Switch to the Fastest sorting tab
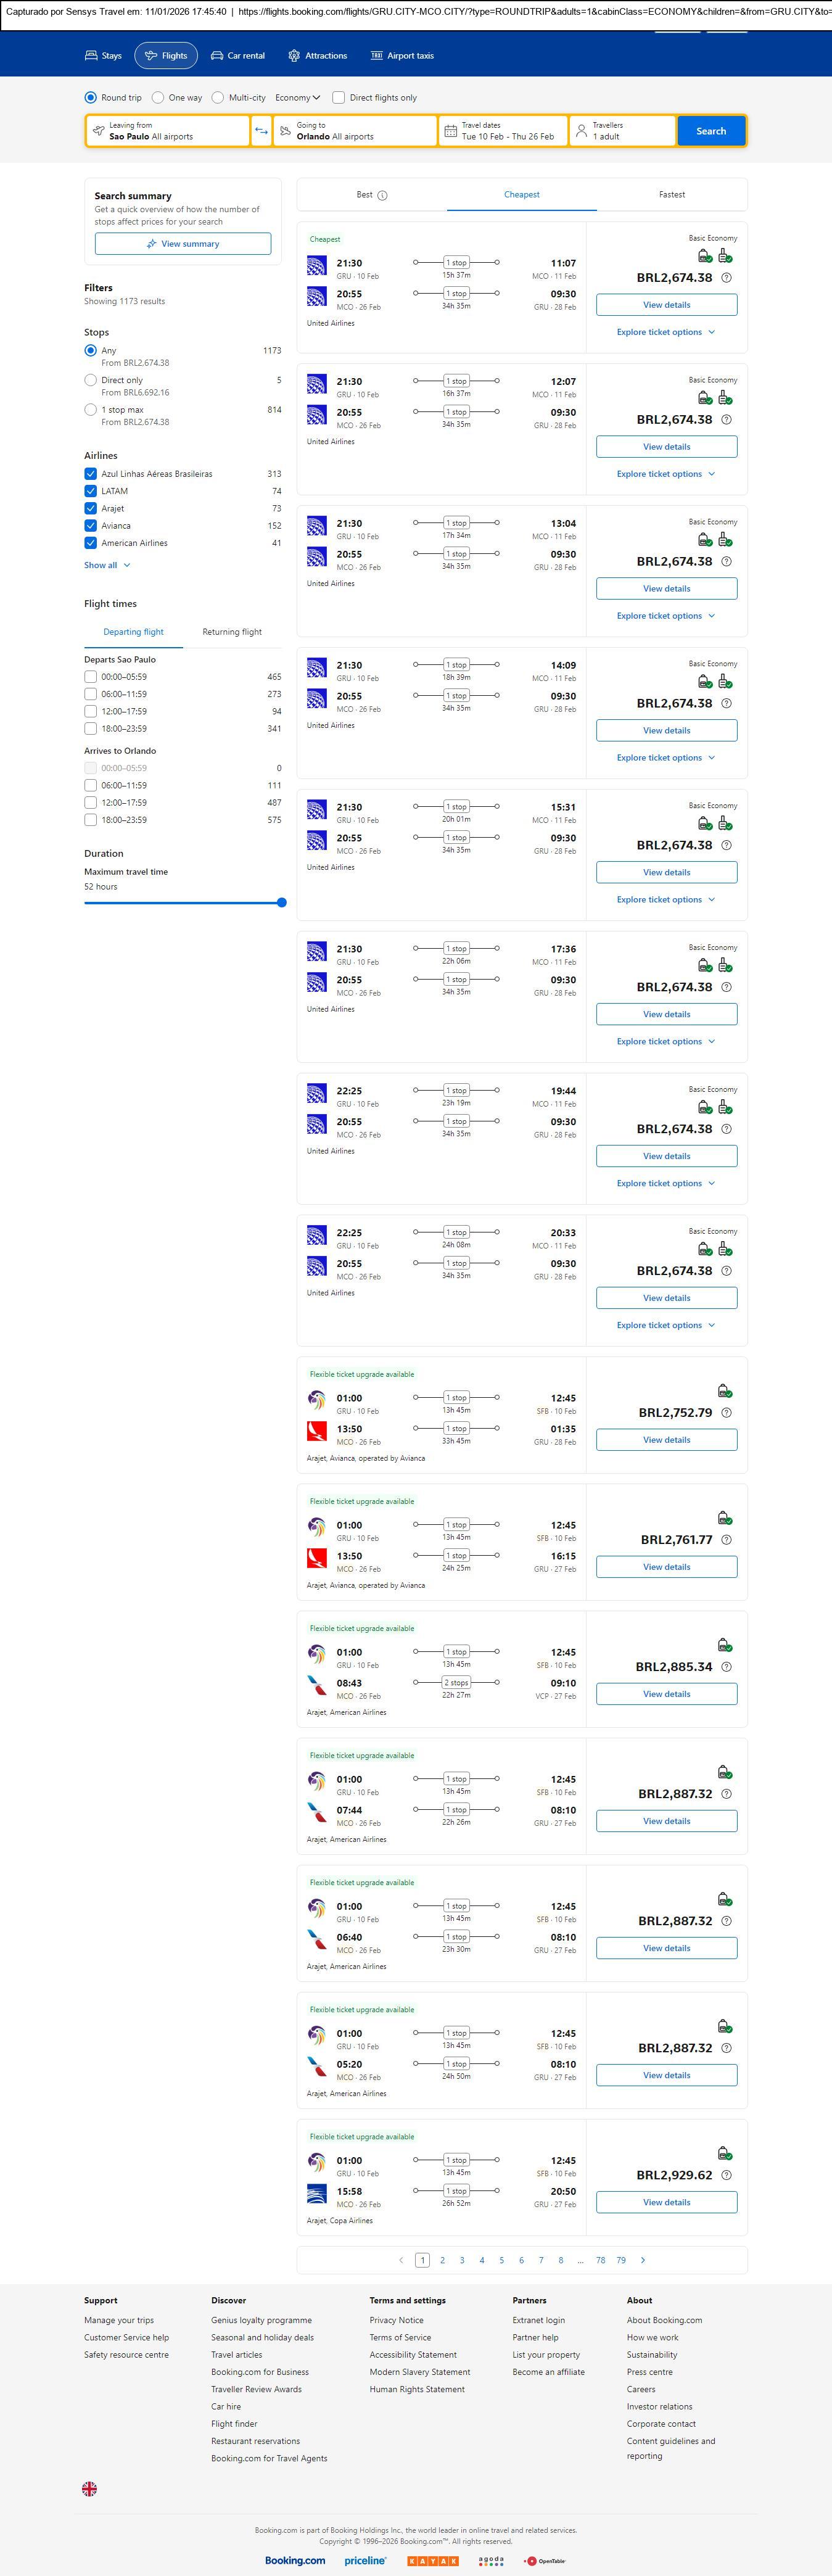Viewport: 832px width, 2576px height. (x=672, y=195)
